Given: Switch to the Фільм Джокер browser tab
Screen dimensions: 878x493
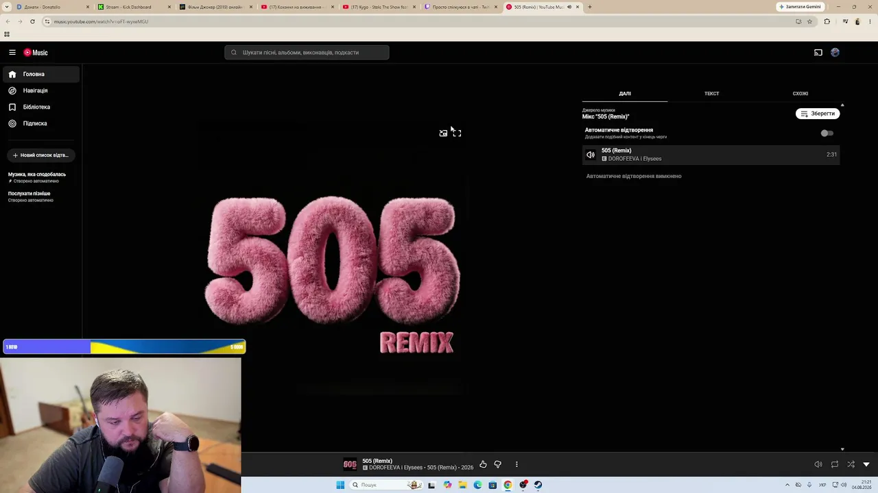Looking at the screenshot, I should tap(215, 7).
